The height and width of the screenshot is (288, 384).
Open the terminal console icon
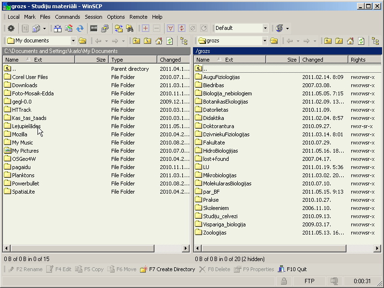point(94,28)
